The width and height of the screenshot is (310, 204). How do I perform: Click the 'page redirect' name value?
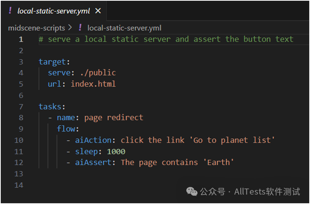114,118
